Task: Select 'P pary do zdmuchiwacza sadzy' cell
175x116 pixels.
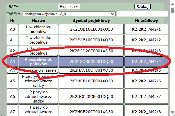Action: (39, 97)
